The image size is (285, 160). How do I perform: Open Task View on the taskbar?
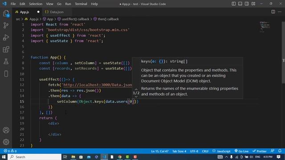(65, 157)
